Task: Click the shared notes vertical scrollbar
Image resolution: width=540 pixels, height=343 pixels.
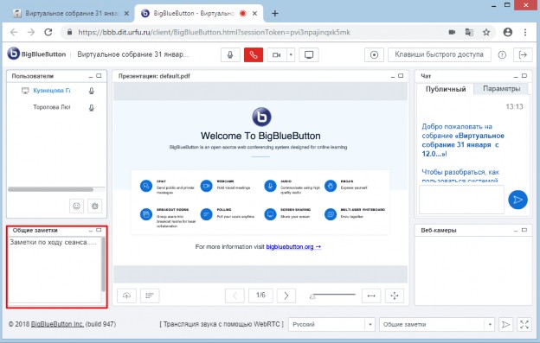Action: (x=103, y=264)
